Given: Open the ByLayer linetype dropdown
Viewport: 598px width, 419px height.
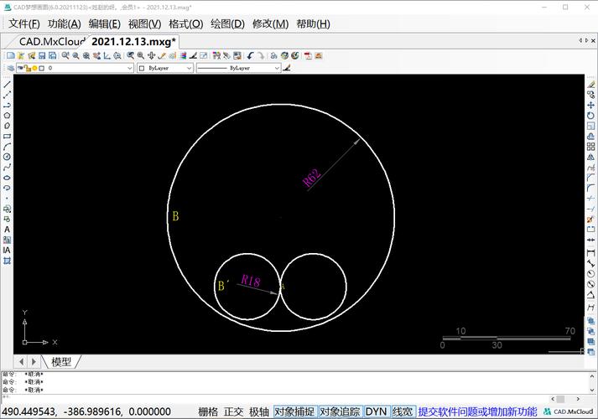Looking at the screenshot, I should click(239, 68).
